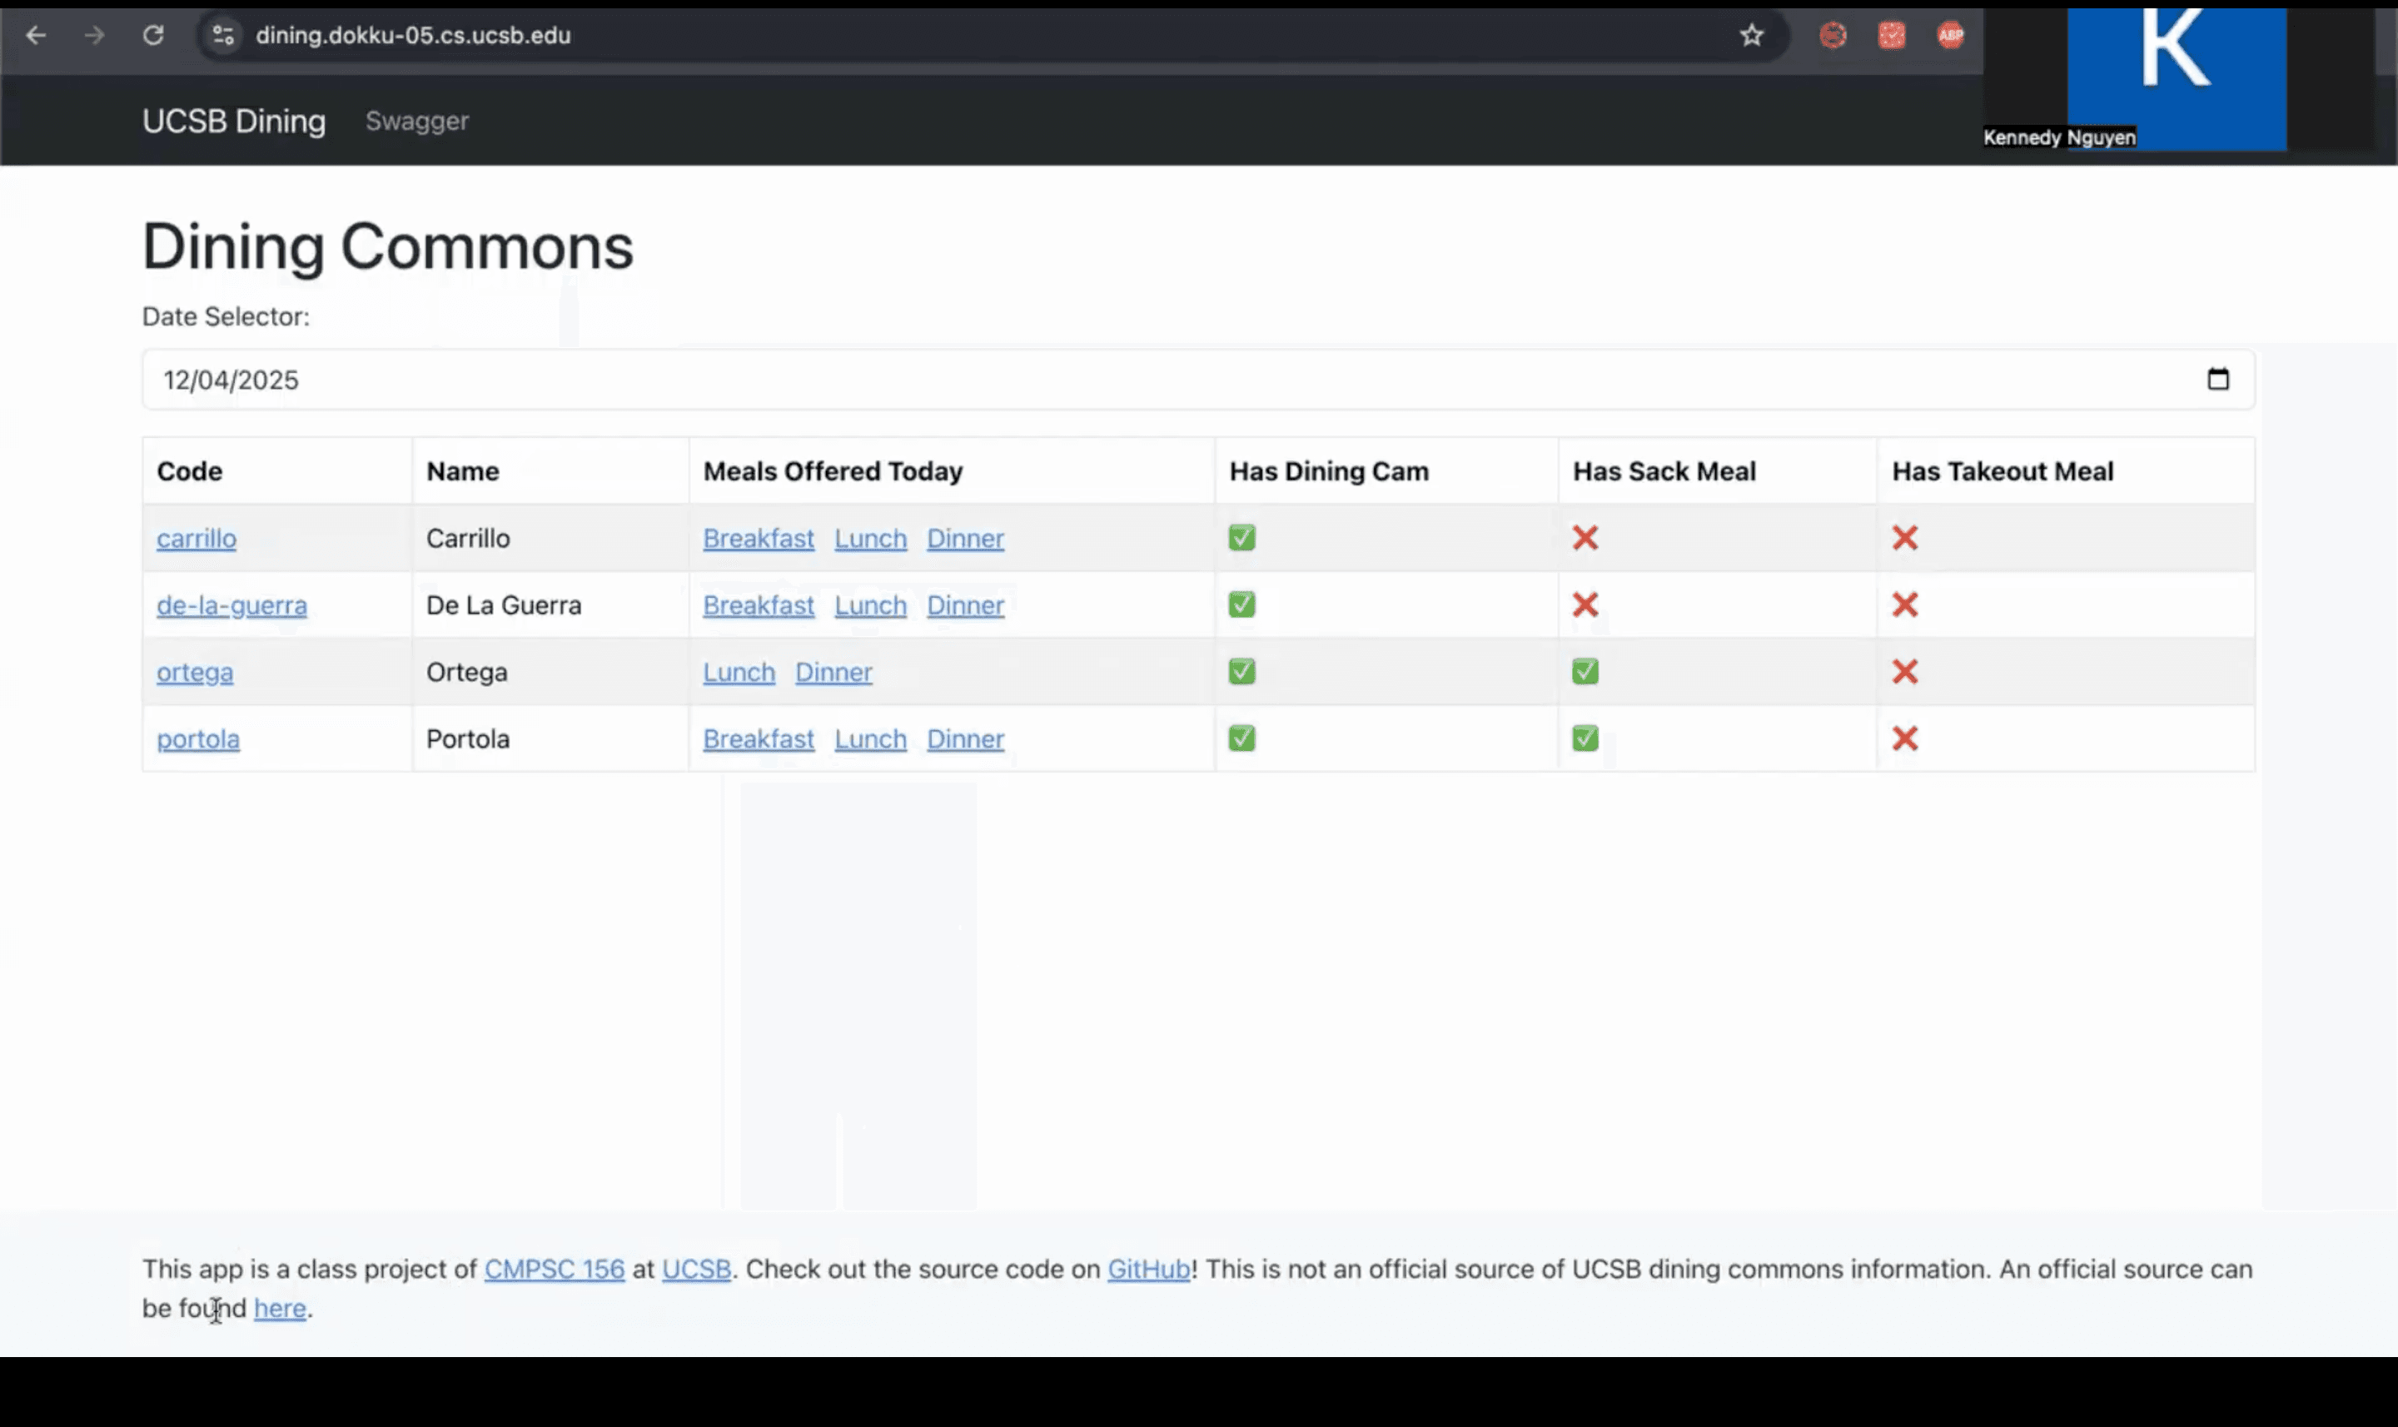View Portola Breakfast menu
The height and width of the screenshot is (1427, 2398).
click(758, 739)
